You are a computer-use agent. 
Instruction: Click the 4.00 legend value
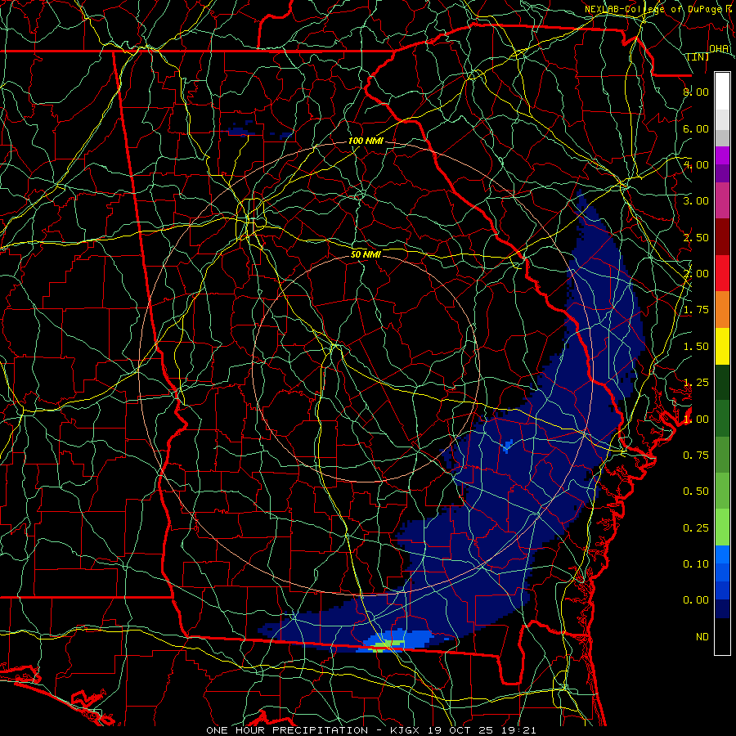[696, 164]
